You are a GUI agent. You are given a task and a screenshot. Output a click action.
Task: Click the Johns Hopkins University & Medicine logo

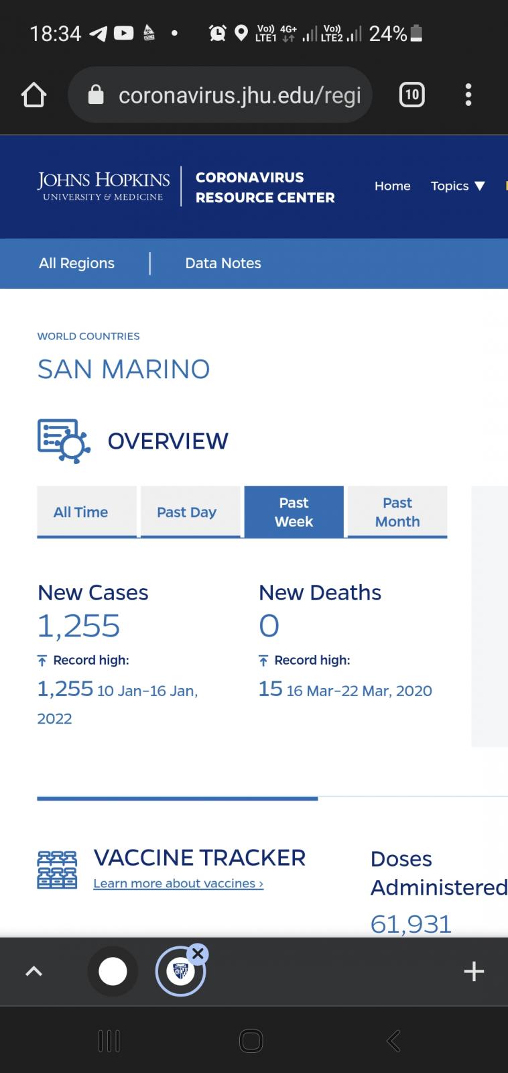pos(103,186)
